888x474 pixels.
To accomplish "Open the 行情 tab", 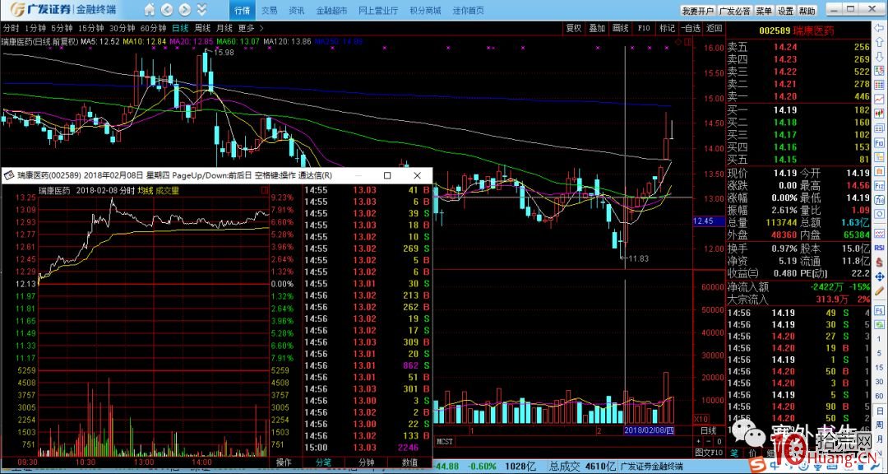I will (x=242, y=11).
